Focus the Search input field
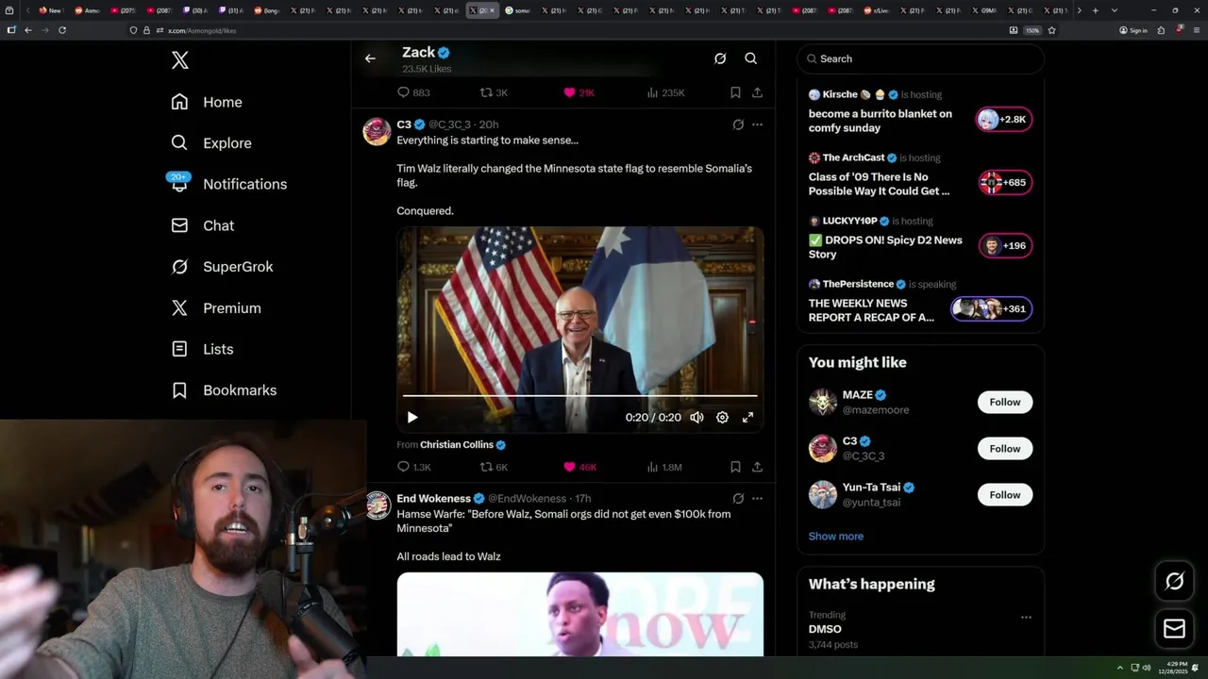The image size is (1208, 679). 920,58
